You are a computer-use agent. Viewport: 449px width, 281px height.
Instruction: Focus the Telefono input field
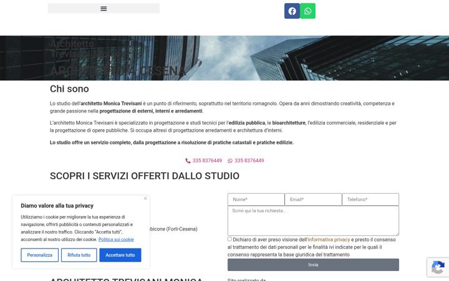[370, 199]
